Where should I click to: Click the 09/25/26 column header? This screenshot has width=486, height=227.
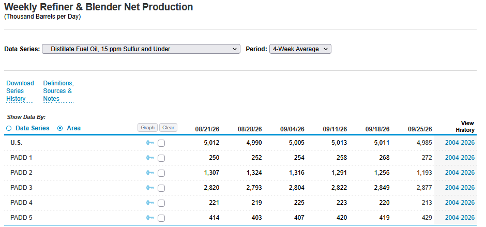click(420, 129)
